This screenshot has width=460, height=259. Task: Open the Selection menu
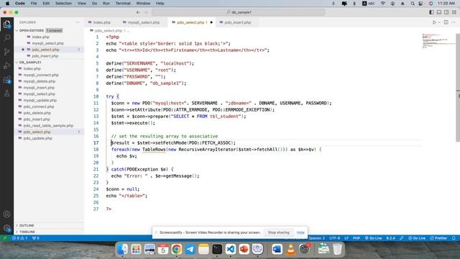[64, 3]
